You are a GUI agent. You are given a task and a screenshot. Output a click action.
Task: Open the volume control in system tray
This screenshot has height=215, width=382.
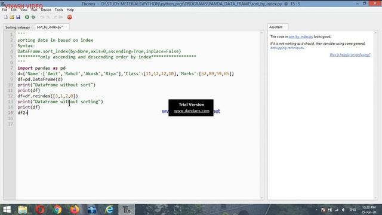point(343,210)
